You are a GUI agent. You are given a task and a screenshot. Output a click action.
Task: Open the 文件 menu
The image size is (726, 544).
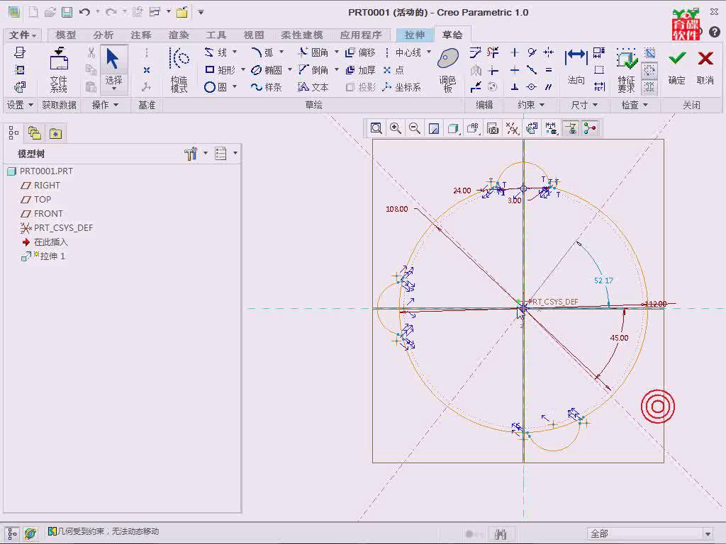tap(22, 35)
